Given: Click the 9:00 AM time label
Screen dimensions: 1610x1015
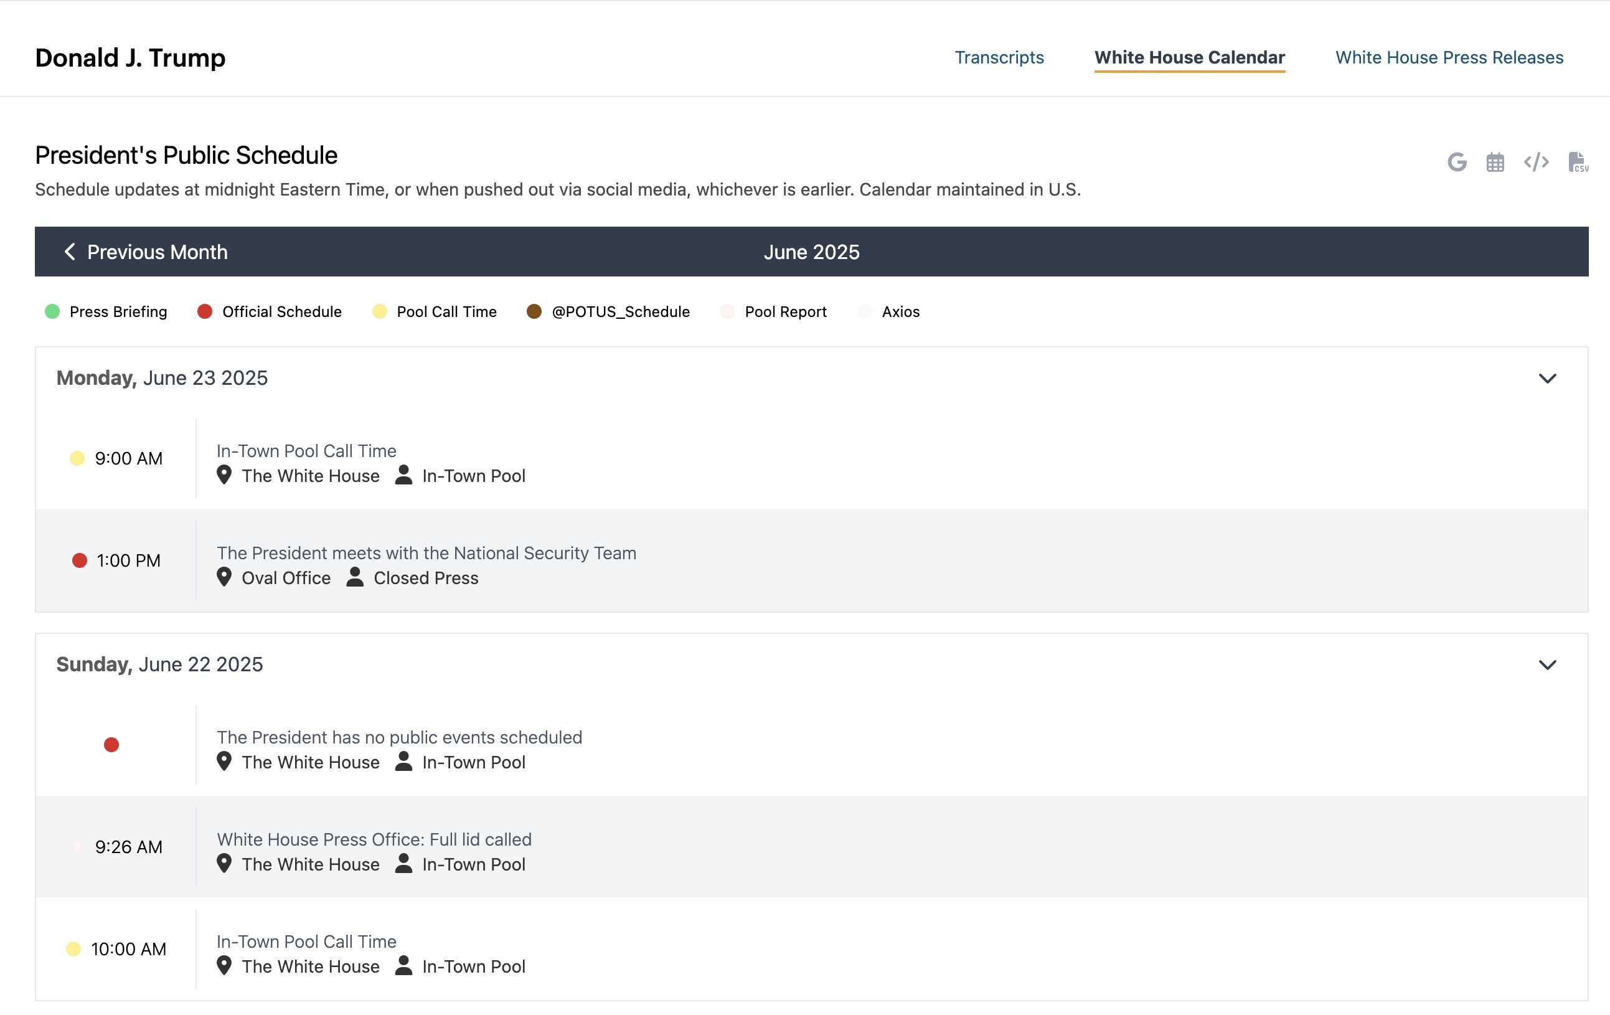Looking at the screenshot, I should click(x=128, y=458).
